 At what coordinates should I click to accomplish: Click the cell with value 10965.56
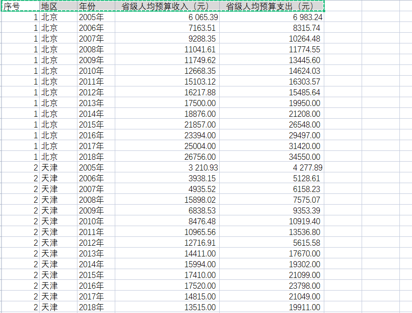pyautogui.click(x=167, y=232)
